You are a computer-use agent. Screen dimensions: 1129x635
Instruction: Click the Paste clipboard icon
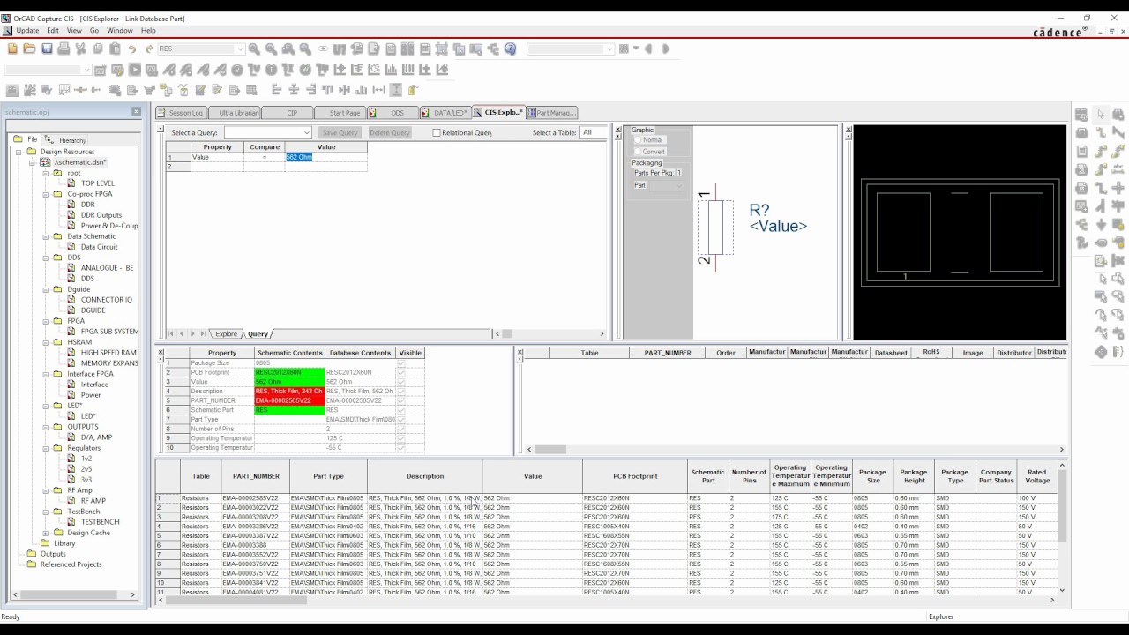115,49
